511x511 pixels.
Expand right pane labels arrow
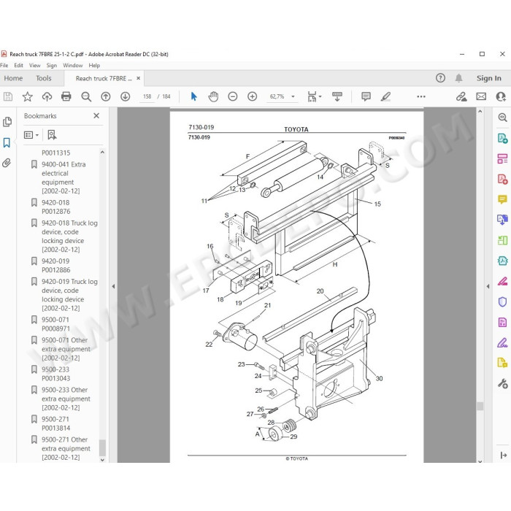(x=503, y=455)
